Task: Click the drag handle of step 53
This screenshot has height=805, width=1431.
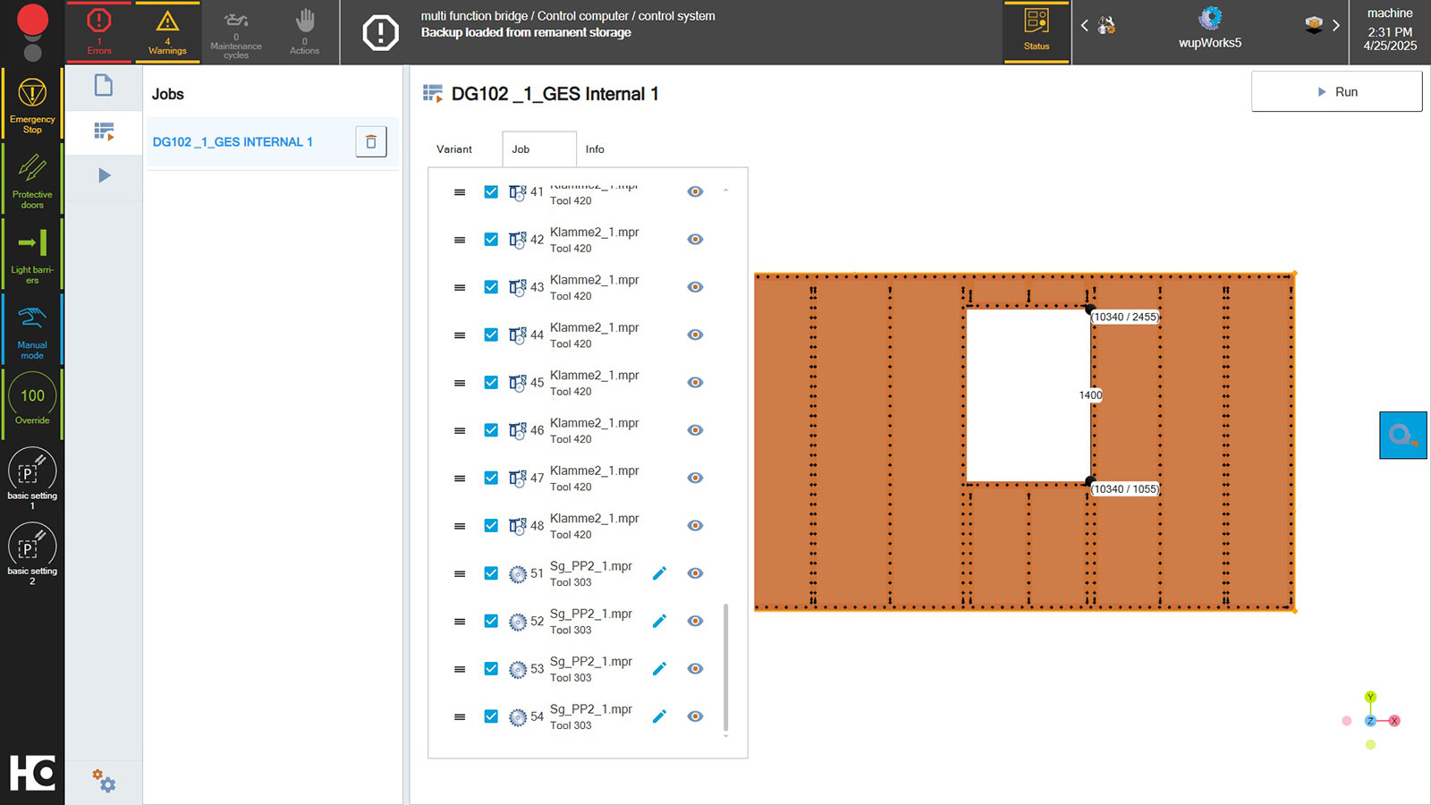Action: pos(460,669)
